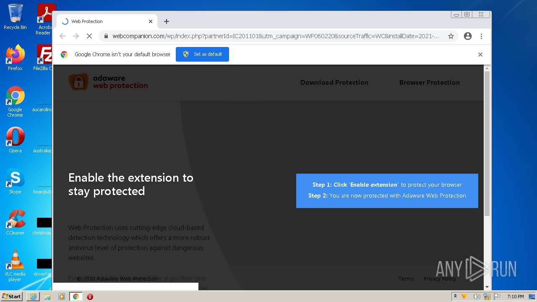Bookmark this page with the star

(x=451, y=36)
